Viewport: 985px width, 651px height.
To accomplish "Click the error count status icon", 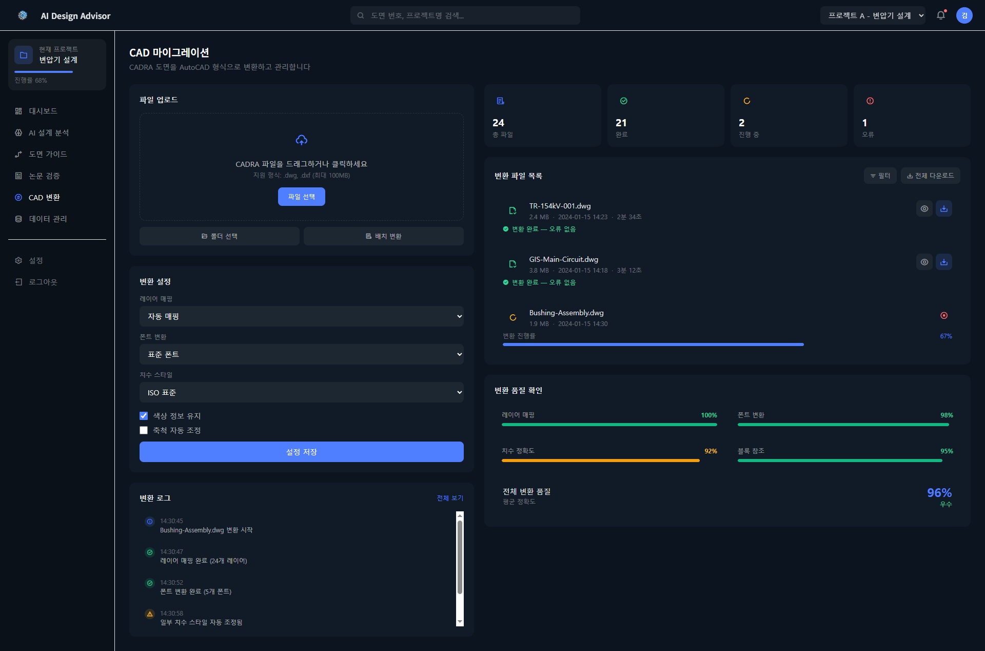I will 870,101.
